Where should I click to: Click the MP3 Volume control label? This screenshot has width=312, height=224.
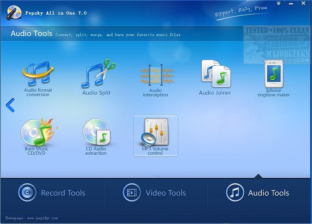155,151
